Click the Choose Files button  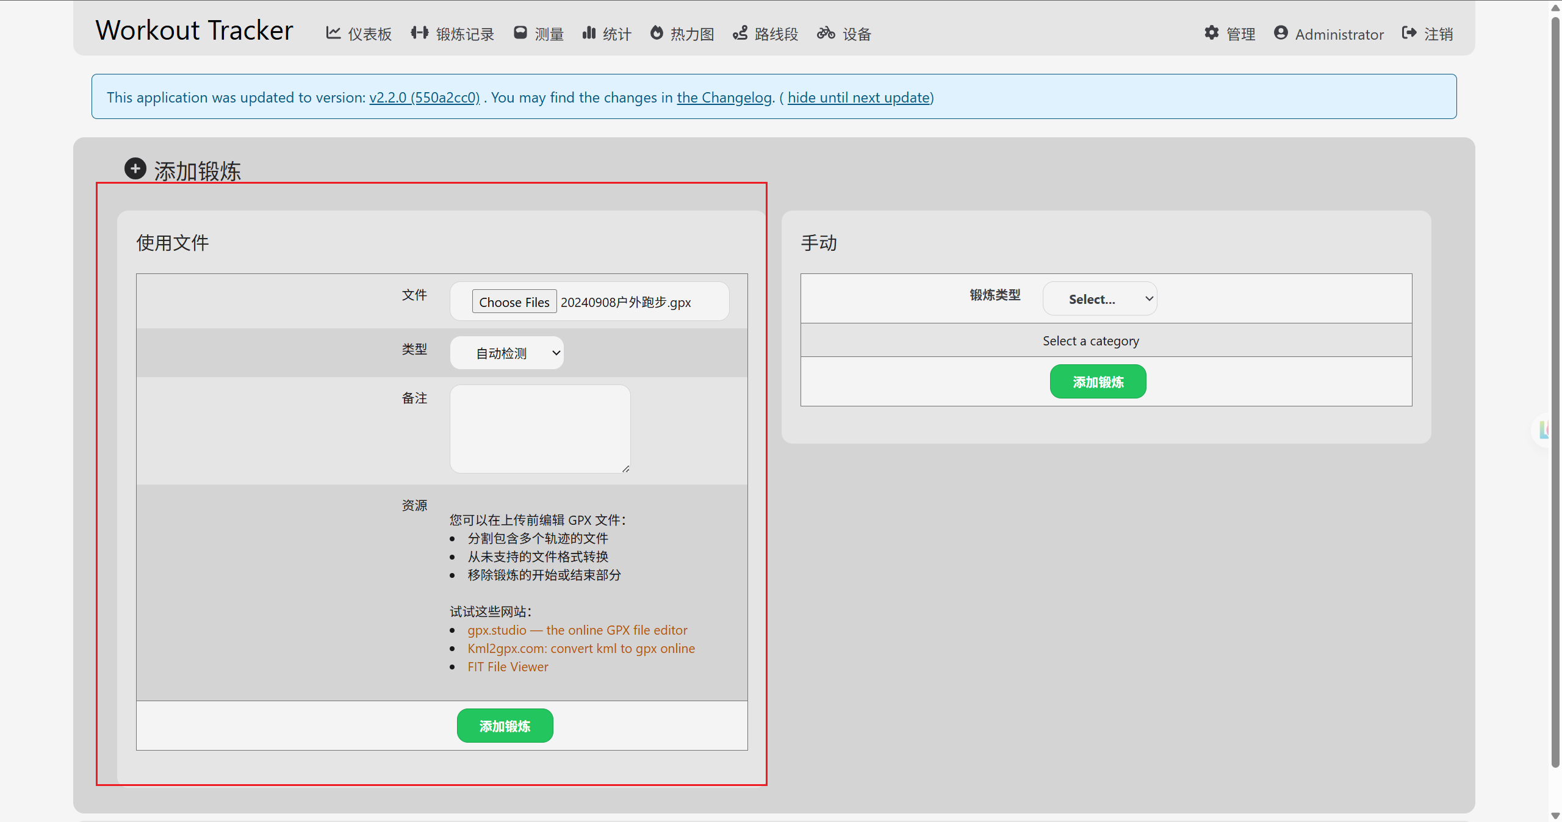tap(514, 301)
